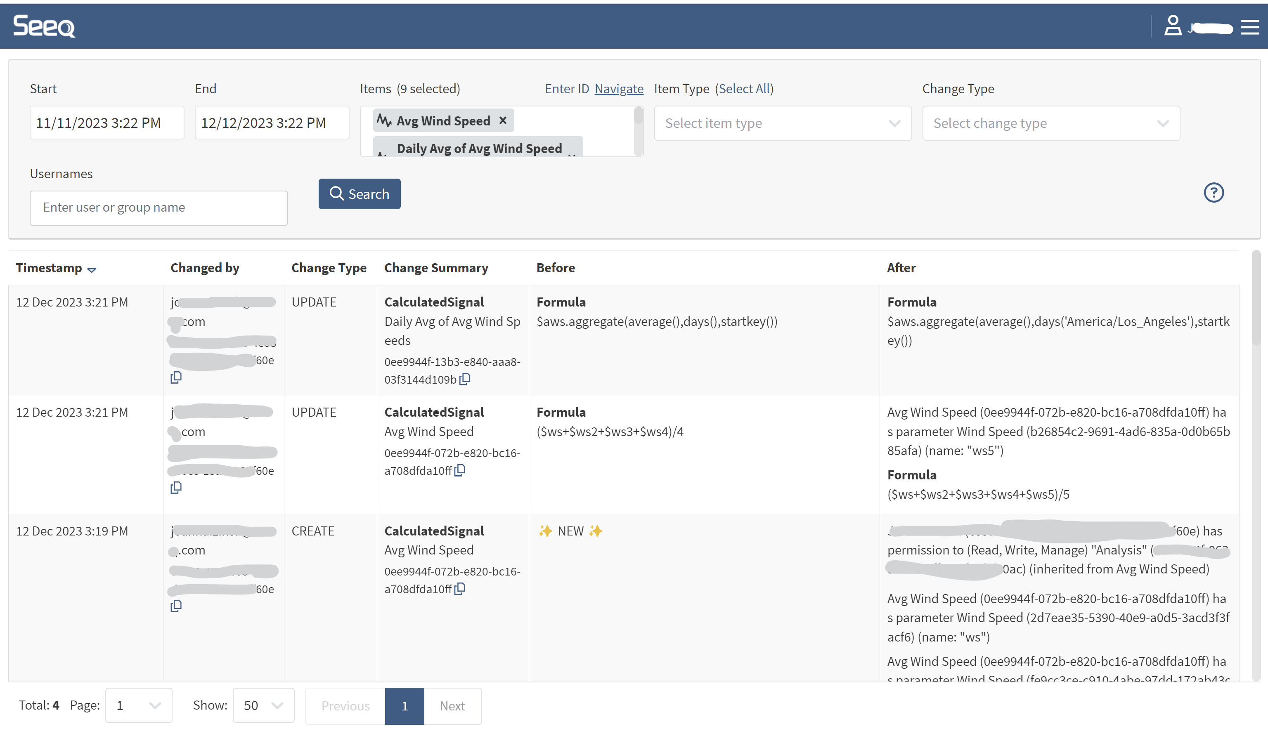The height and width of the screenshot is (736, 1268).
Task: Click formula ($ws+$ws2+$ws3+$ws4)/4 text
Action: pos(610,432)
